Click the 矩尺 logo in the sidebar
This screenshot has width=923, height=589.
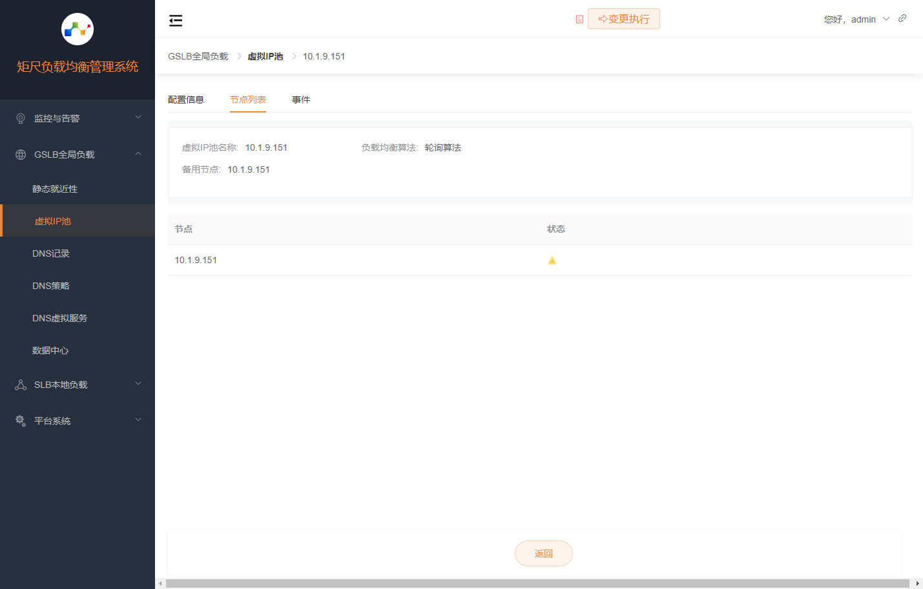[x=78, y=29]
